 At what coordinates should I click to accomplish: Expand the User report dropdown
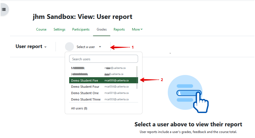coord(31,47)
